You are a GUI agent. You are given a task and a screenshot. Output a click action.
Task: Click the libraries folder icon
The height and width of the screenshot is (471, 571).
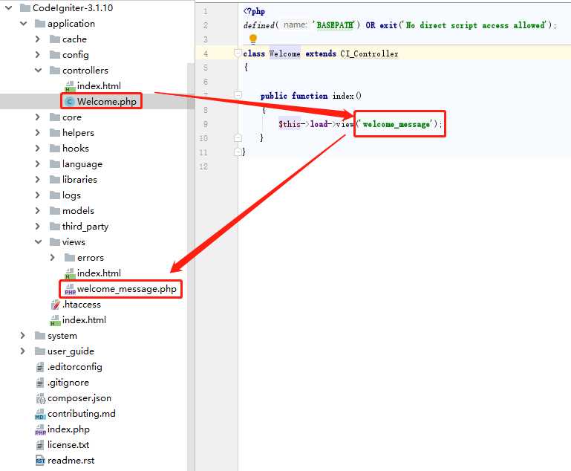(x=55, y=180)
